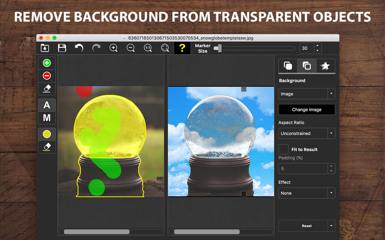Screen dimensions: 385x240
Task: Click the 1:1 zoom level icon
Action: [148, 48]
